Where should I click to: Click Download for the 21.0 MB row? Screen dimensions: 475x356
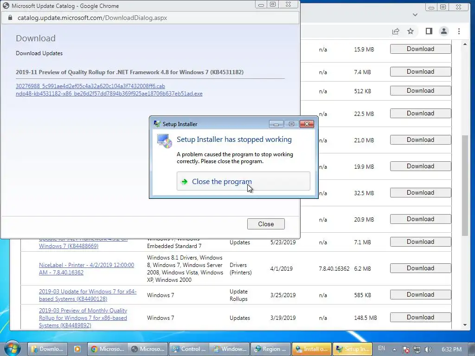click(420, 140)
